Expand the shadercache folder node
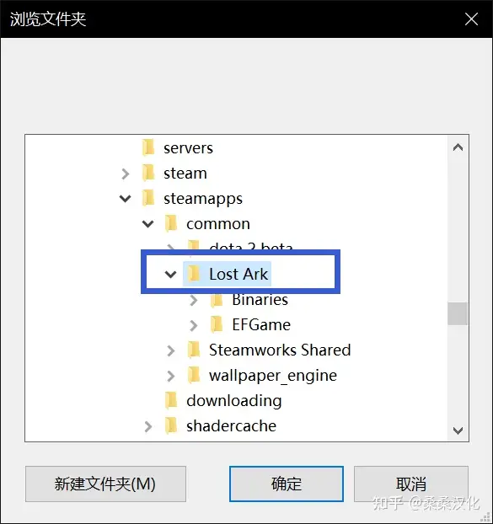 pos(148,426)
